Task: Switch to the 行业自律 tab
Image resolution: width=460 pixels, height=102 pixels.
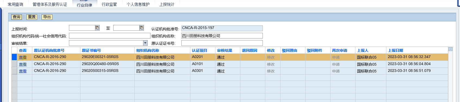Action: pyautogui.click(x=84, y=5)
